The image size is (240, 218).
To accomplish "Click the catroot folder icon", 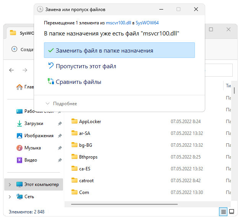I will pos(75,180).
